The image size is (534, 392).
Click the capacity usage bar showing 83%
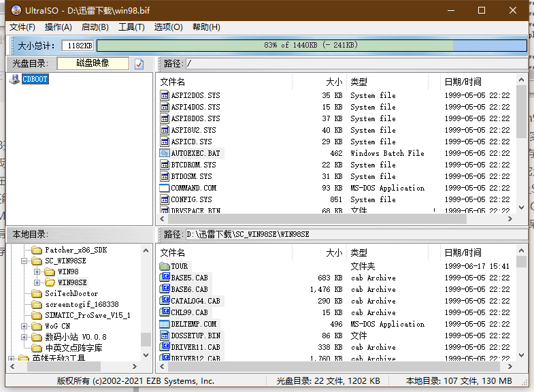312,46
